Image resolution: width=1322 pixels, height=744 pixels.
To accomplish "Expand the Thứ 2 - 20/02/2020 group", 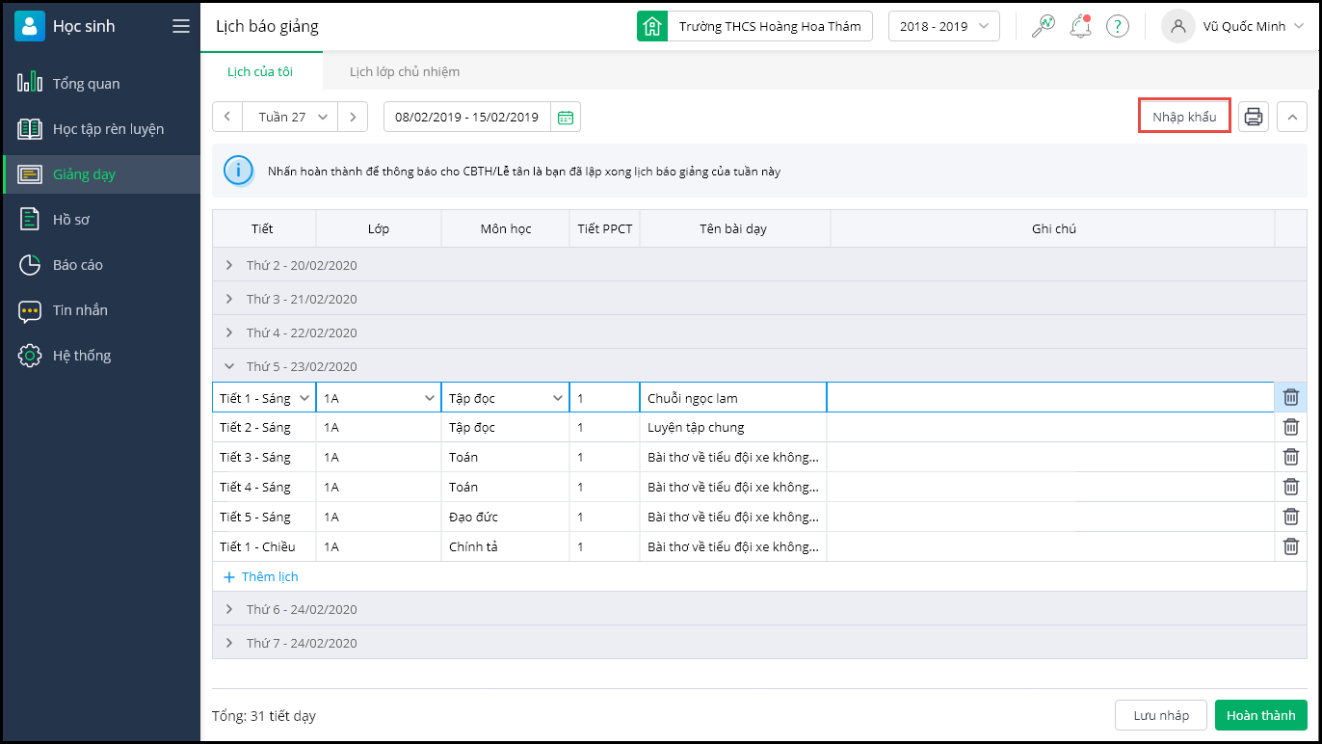I will pyautogui.click(x=229, y=265).
